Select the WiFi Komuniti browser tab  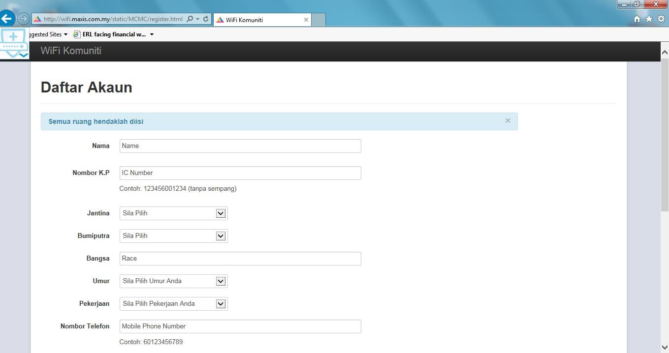point(263,20)
